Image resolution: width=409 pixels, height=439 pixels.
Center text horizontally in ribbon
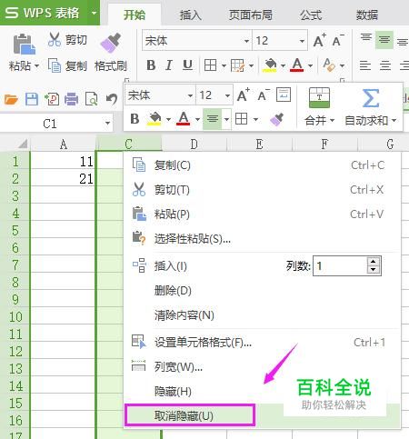pyautogui.click(x=385, y=65)
